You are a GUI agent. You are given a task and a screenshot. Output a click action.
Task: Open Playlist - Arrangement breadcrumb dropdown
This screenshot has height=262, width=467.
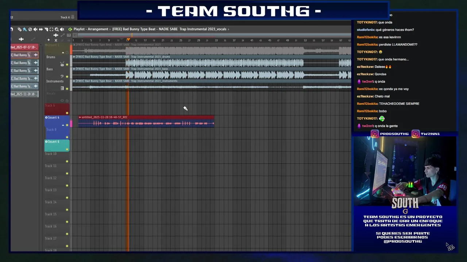[91, 29]
